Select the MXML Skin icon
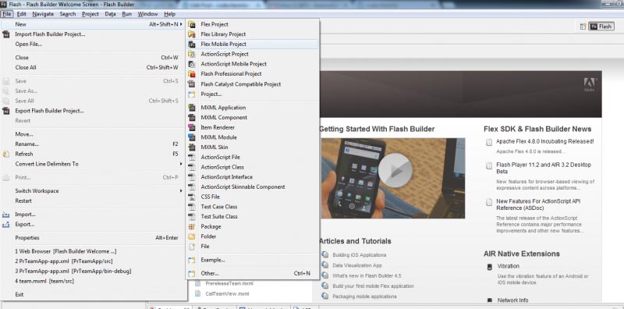The image size is (624, 309). 192,147
